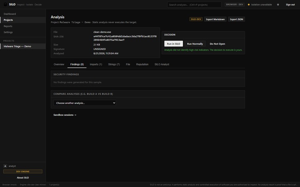Click 1 project(s) status bar entry
Screen dimensions: 300x187
point(54,185)
